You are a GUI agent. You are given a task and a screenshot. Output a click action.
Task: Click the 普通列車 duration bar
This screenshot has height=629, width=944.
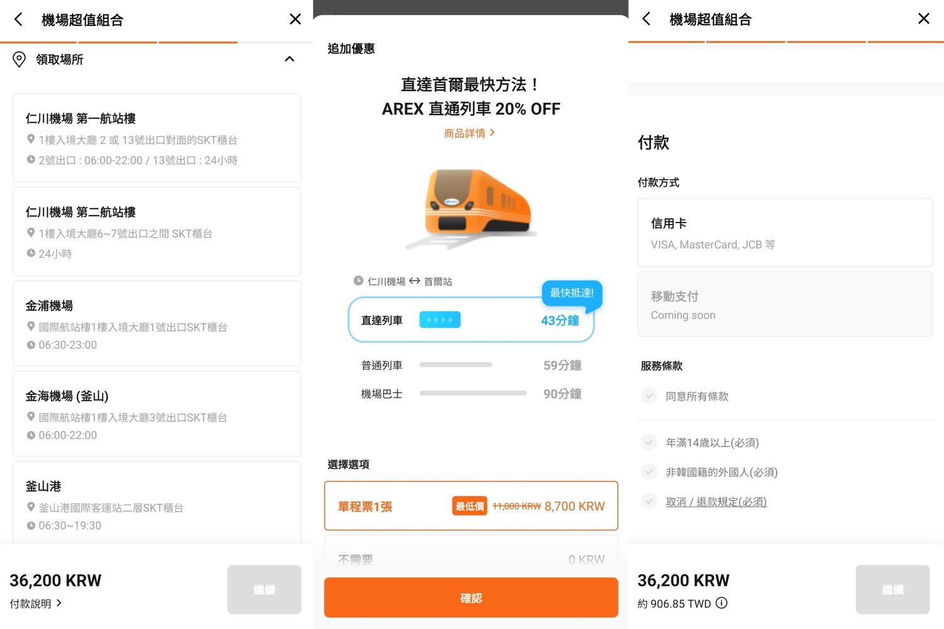(456, 365)
